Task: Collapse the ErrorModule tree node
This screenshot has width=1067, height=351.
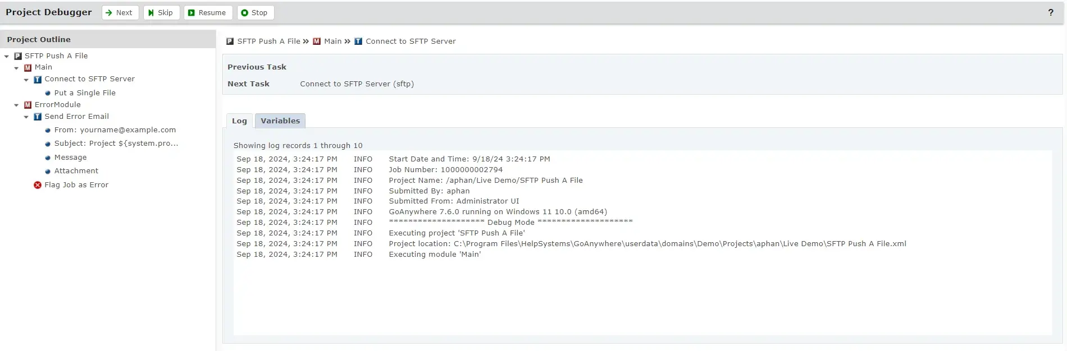Action: pos(16,105)
